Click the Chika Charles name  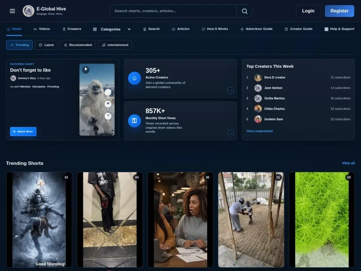[274, 109]
